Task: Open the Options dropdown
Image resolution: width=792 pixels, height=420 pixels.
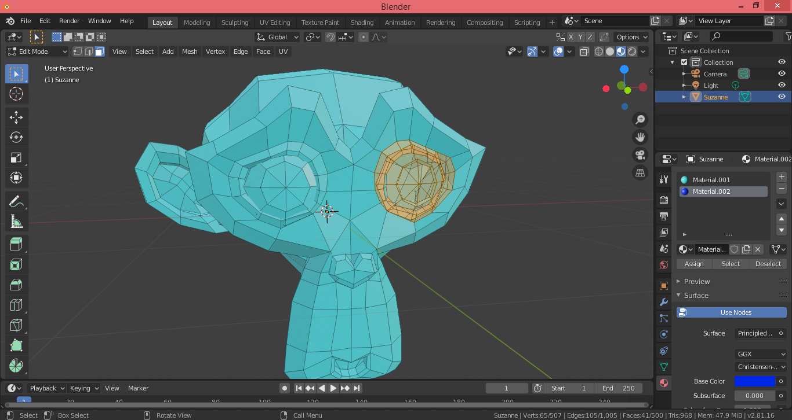Action: coord(632,37)
